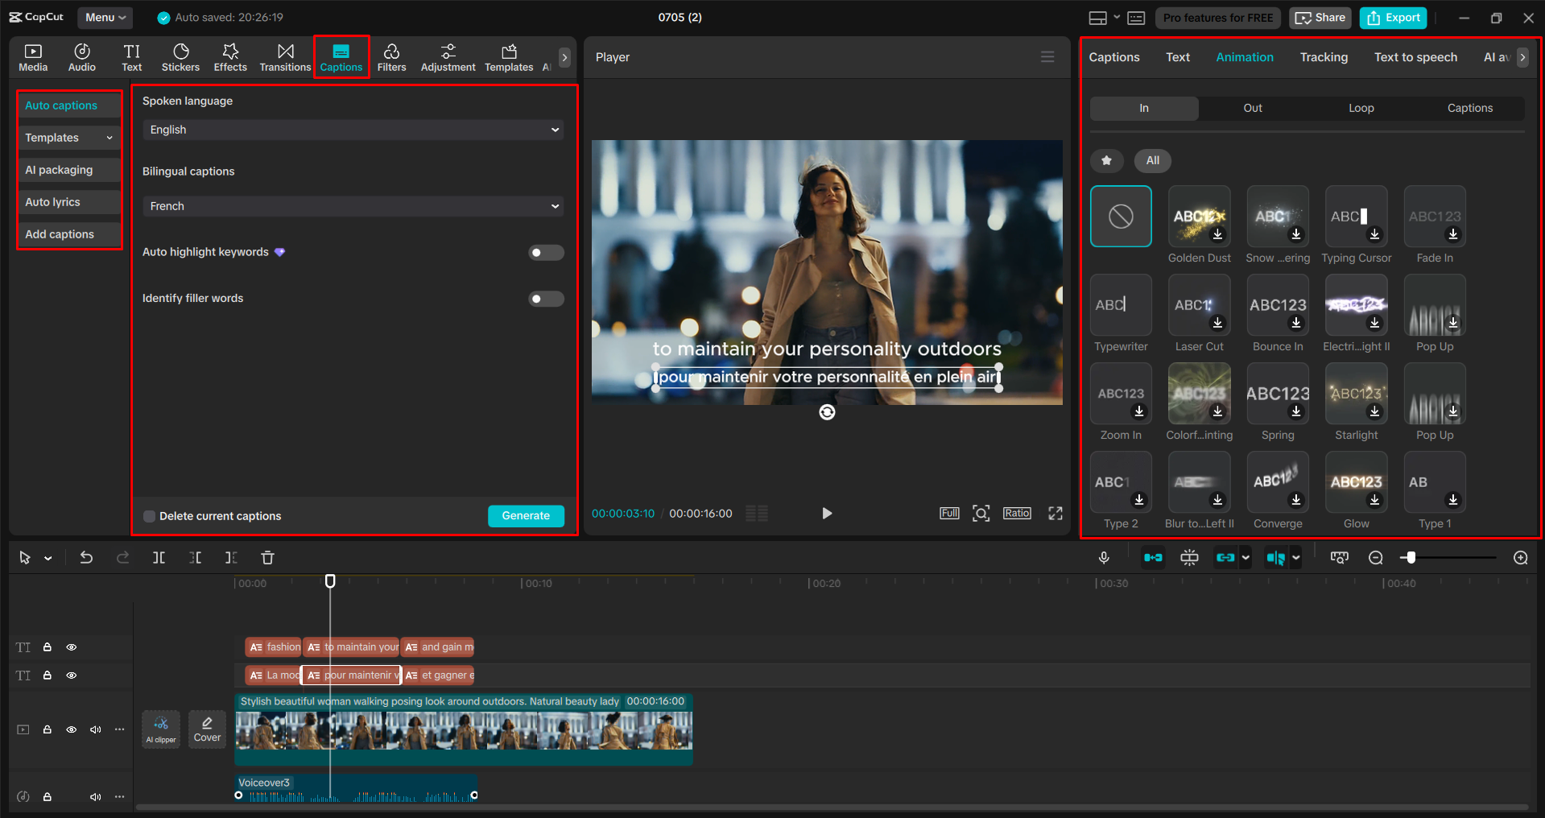The width and height of the screenshot is (1545, 818).
Task: Open the Effects panel
Action: [230, 56]
